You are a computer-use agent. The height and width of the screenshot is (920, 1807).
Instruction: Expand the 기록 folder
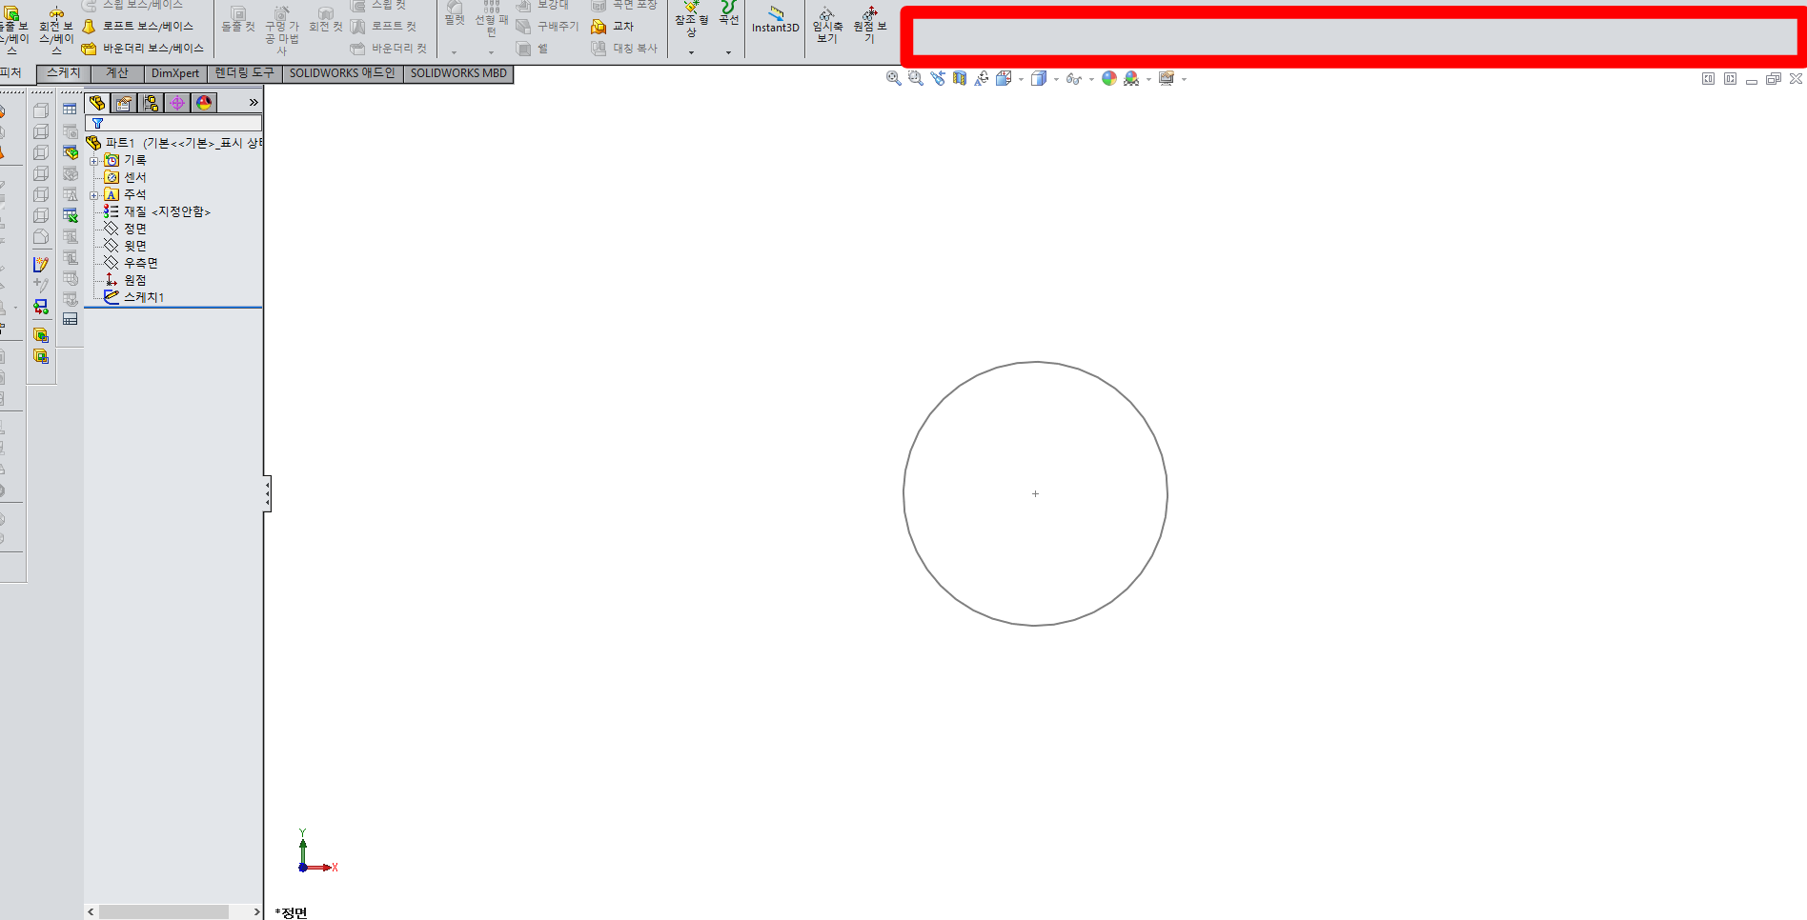(x=94, y=161)
